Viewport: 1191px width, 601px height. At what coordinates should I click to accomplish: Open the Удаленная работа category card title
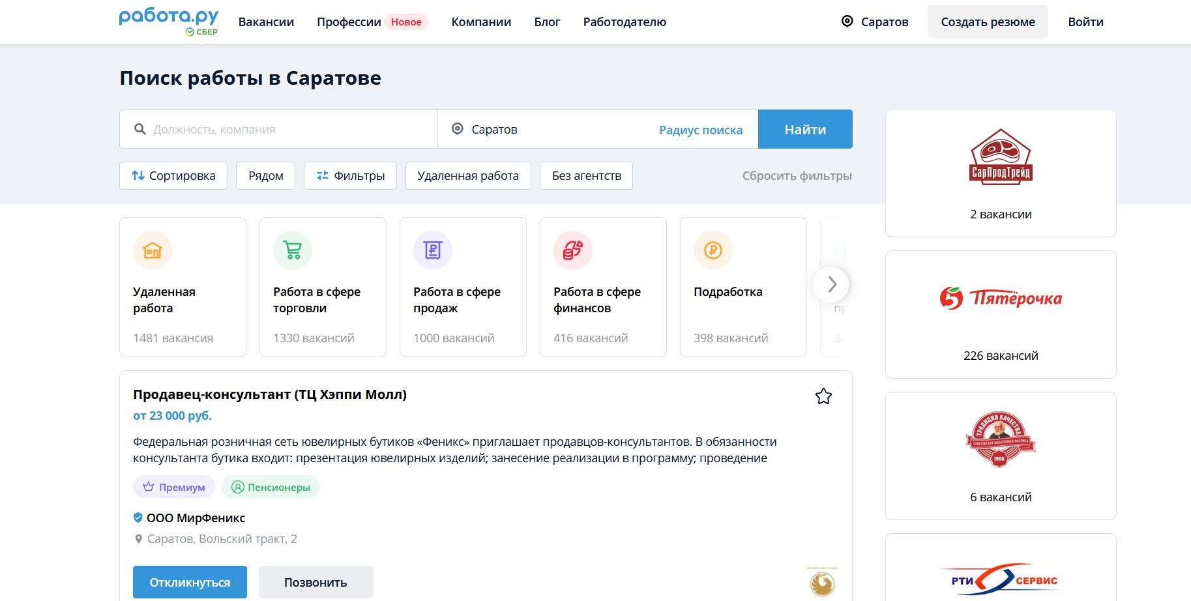(x=164, y=300)
